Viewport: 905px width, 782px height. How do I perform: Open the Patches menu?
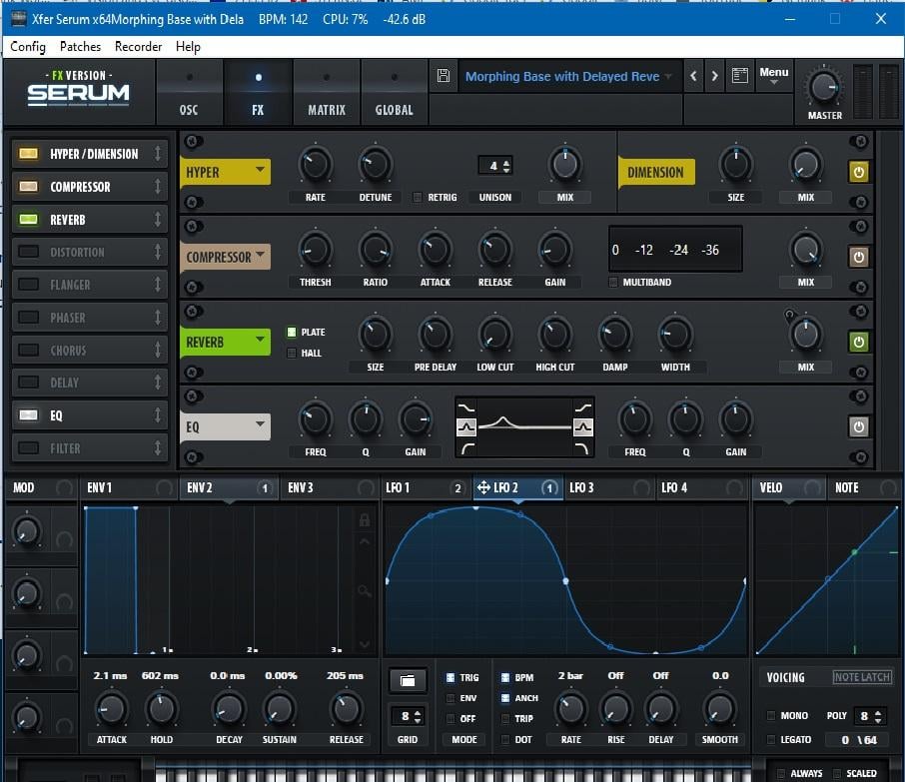click(80, 47)
